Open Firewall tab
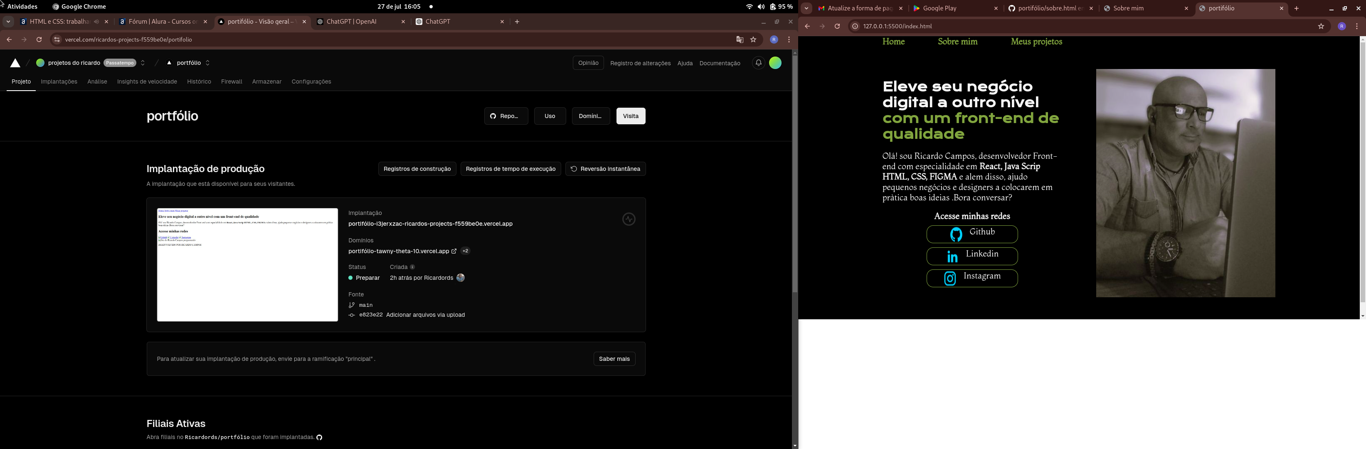Image resolution: width=1366 pixels, height=449 pixels. click(231, 81)
